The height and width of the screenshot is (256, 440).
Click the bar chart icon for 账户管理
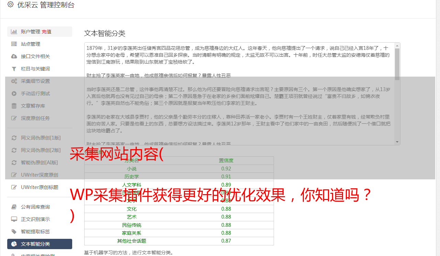coord(14,32)
